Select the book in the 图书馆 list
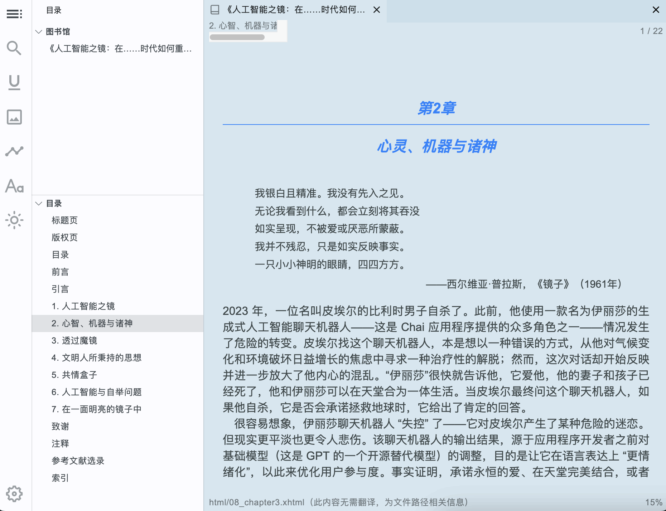 click(120, 49)
